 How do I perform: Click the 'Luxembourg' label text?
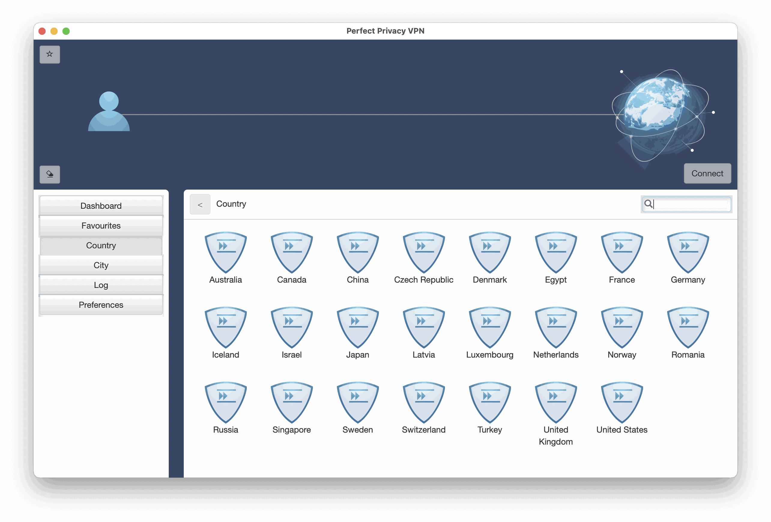tap(490, 355)
